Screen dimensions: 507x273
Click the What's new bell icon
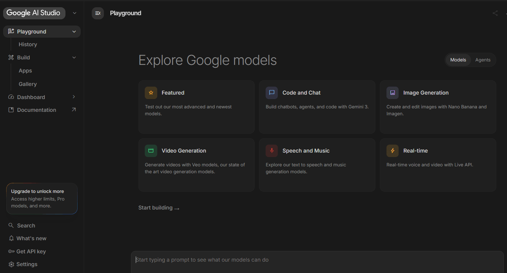click(11, 238)
